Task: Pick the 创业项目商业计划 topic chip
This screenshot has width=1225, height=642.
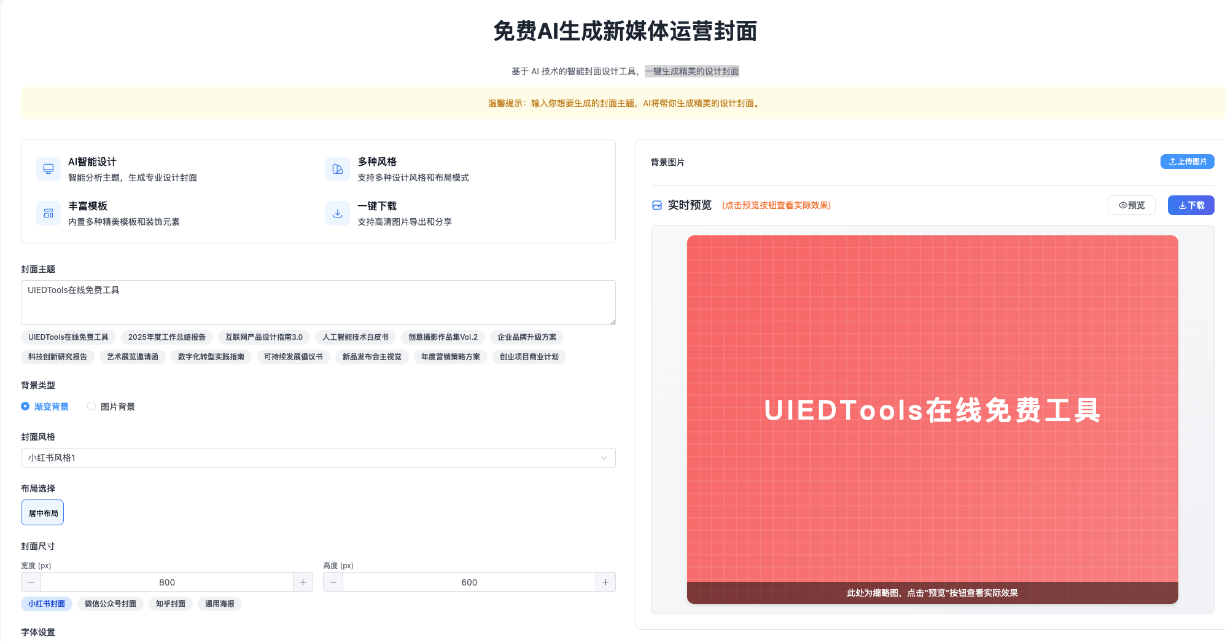Action: (529, 357)
